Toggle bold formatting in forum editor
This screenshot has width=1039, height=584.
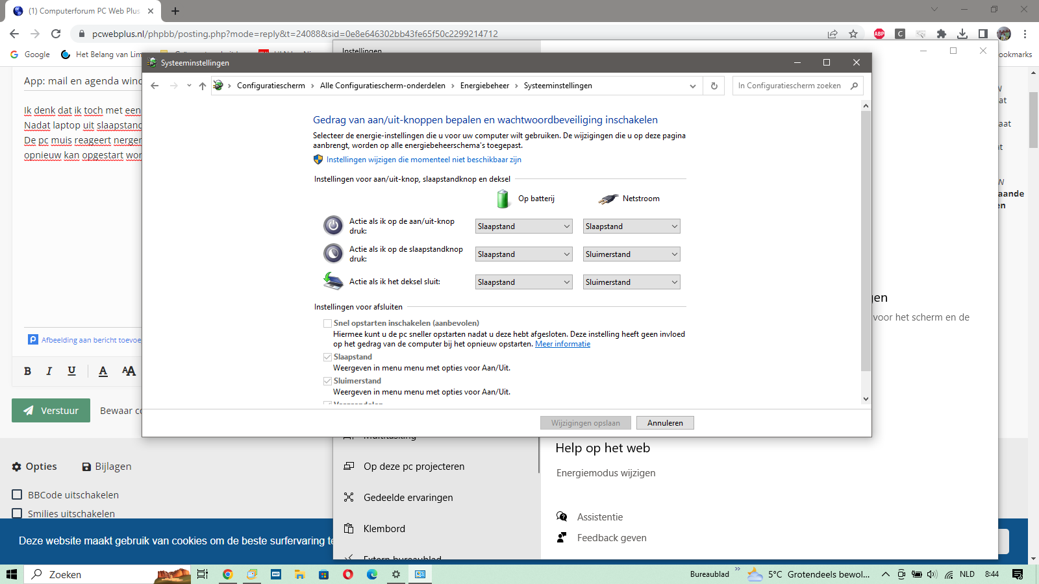(x=27, y=371)
